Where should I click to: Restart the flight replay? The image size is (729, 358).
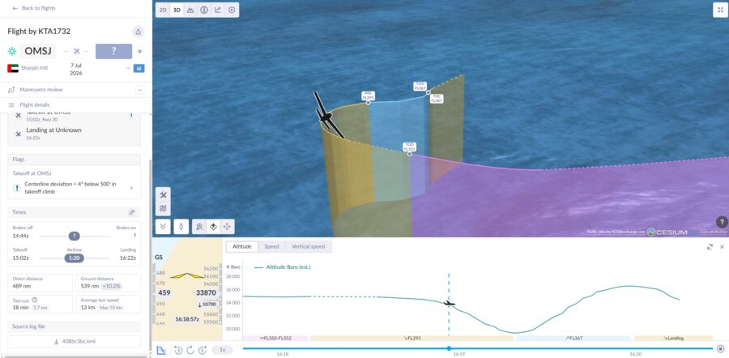click(x=190, y=350)
